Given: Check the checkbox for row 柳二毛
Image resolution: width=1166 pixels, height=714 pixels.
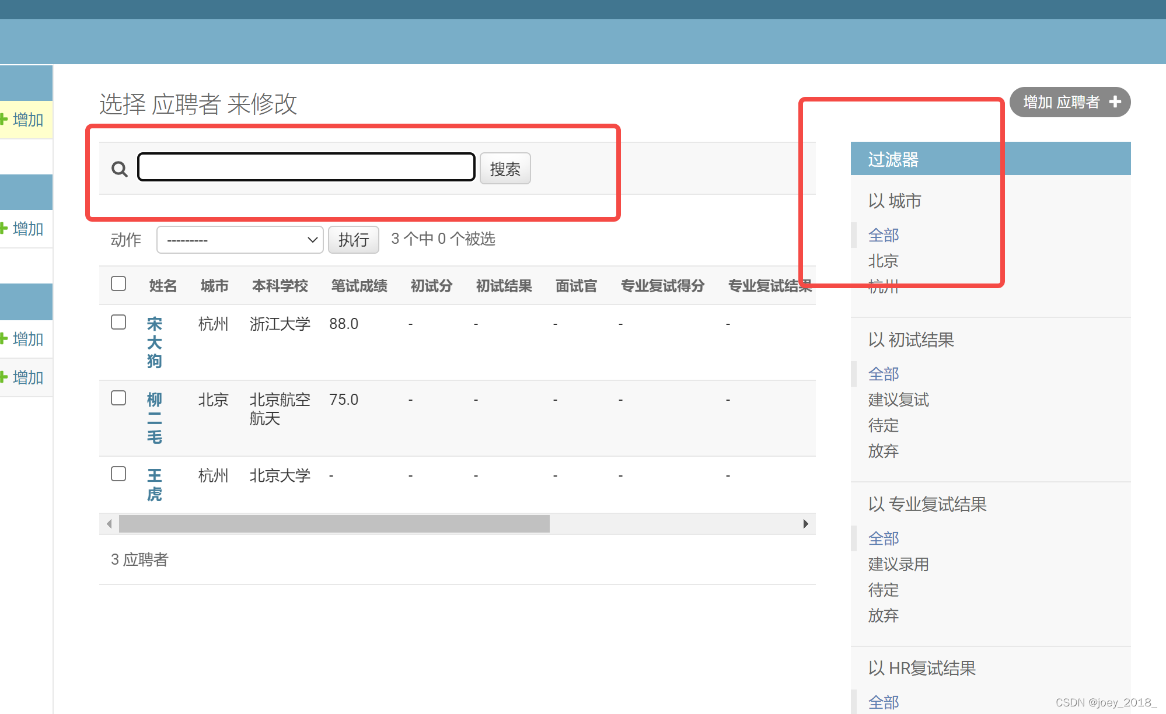Looking at the screenshot, I should [x=118, y=398].
